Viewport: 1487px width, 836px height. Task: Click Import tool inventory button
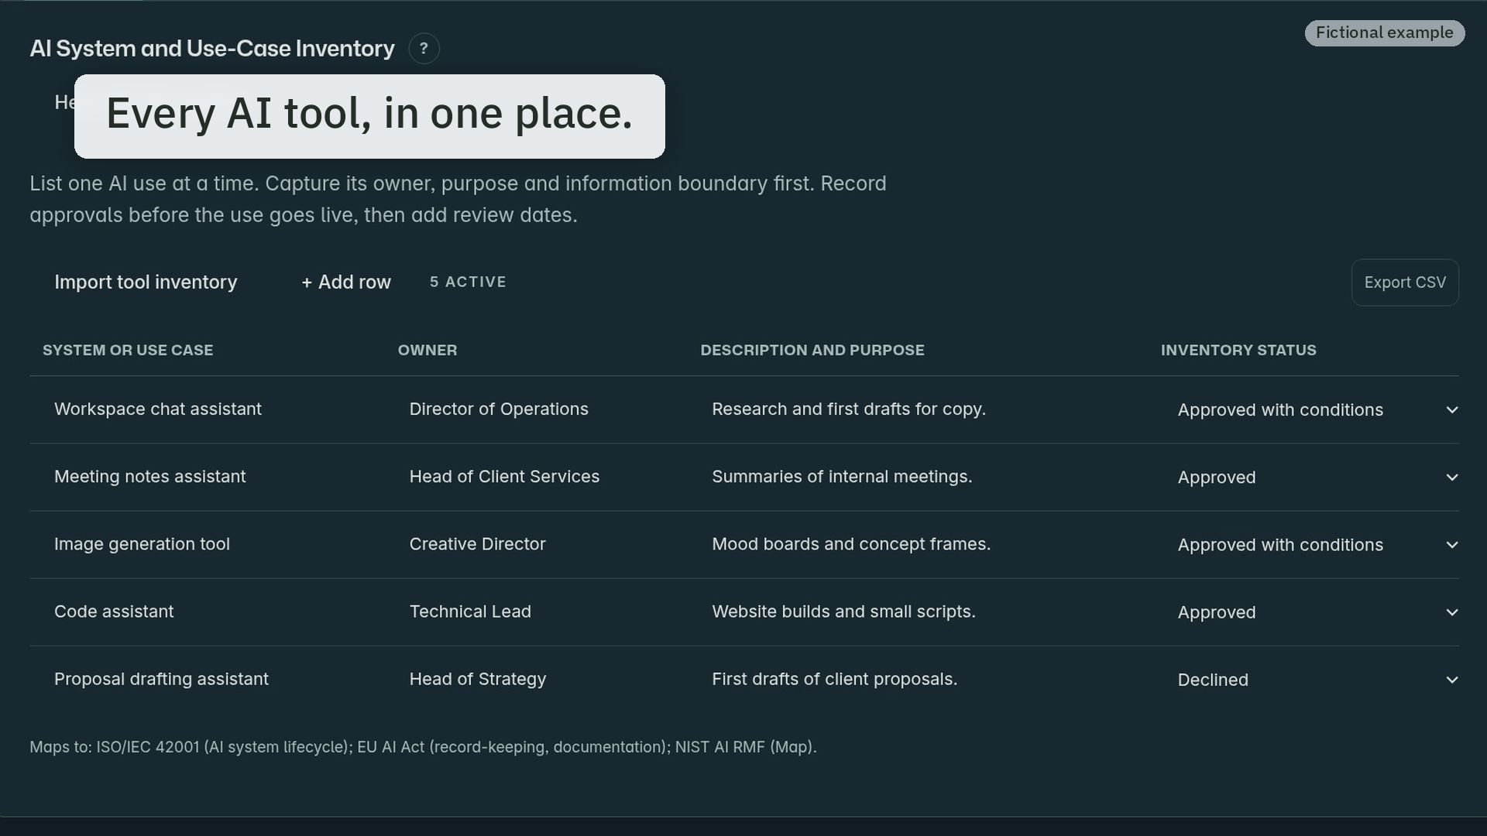[x=146, y=283]
